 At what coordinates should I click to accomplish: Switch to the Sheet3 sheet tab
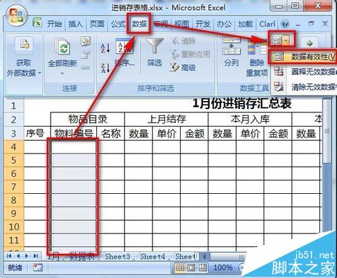[117, 256]
